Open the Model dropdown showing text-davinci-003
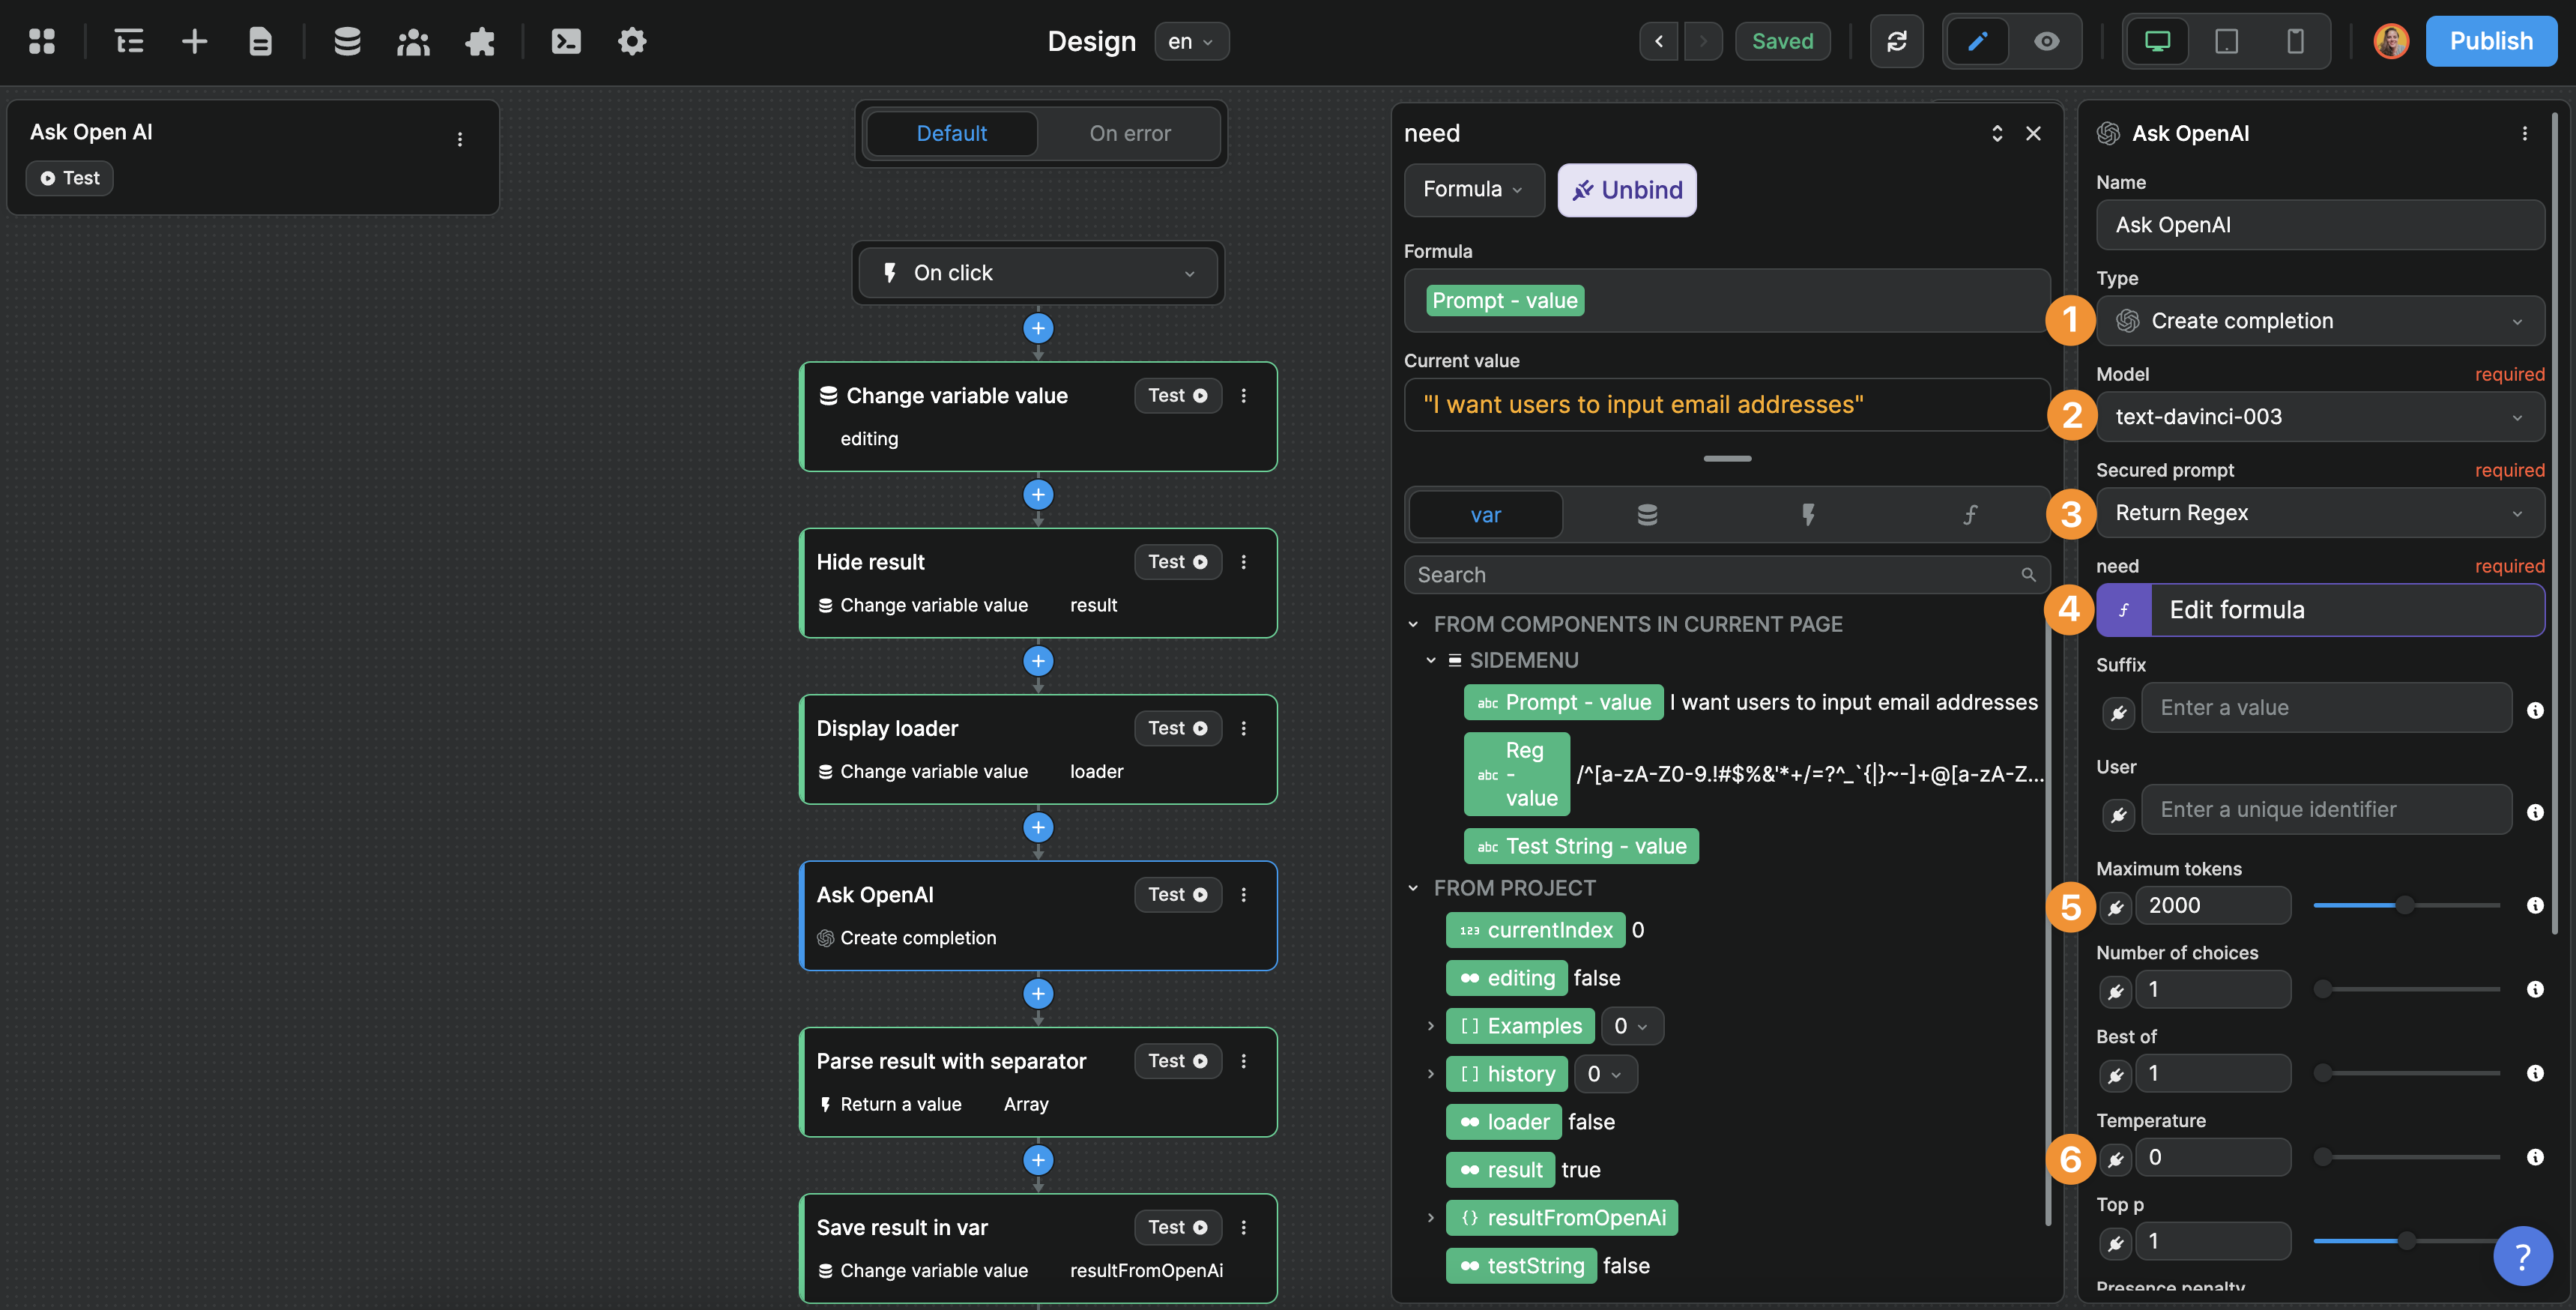The width and height of the screenshot is (2576, 1310). [x=2320, y=417]
